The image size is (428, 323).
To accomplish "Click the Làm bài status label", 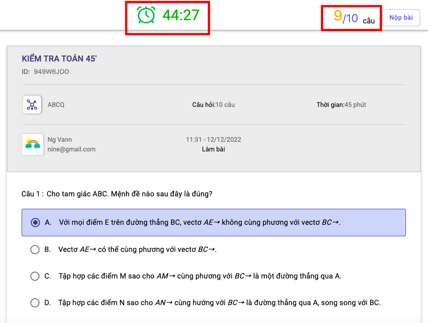I will 213,149.
